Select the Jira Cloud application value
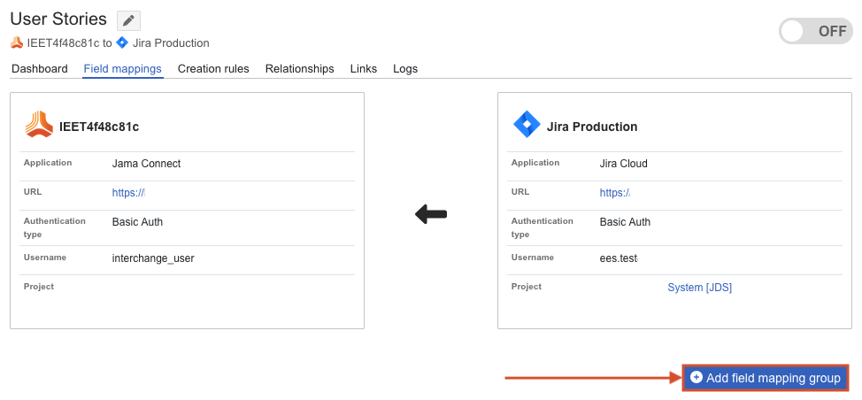The height and width of the screenshot is (400, 862). pyautogui.click(x=623, y=163)
